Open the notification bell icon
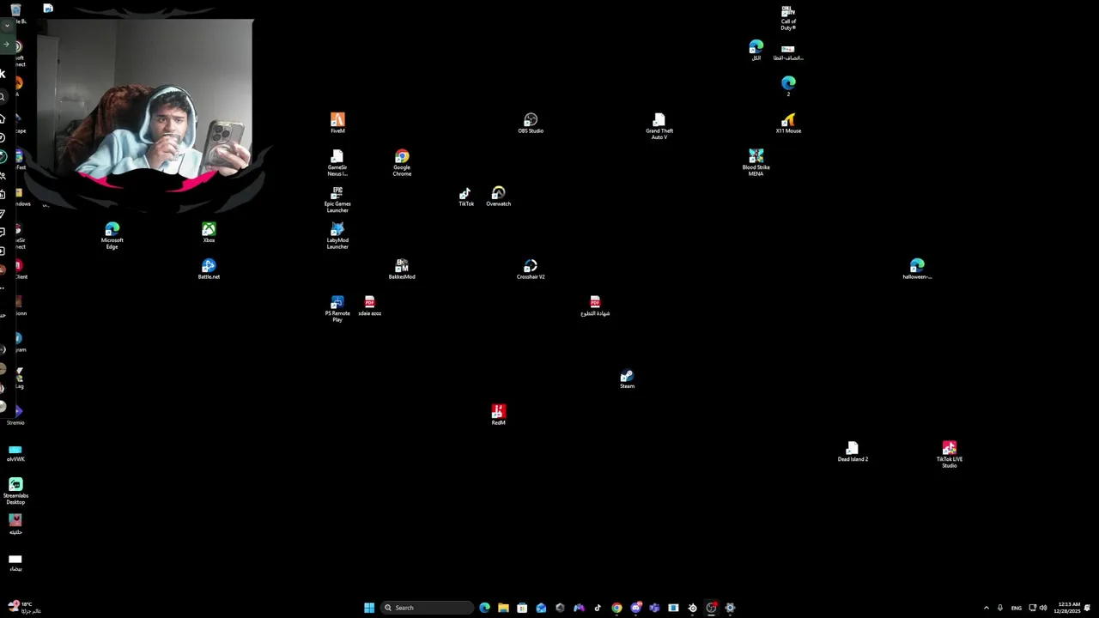The width and height of the screenshot is (1099, 618). pyautogui.click(x=1088, y=608)
